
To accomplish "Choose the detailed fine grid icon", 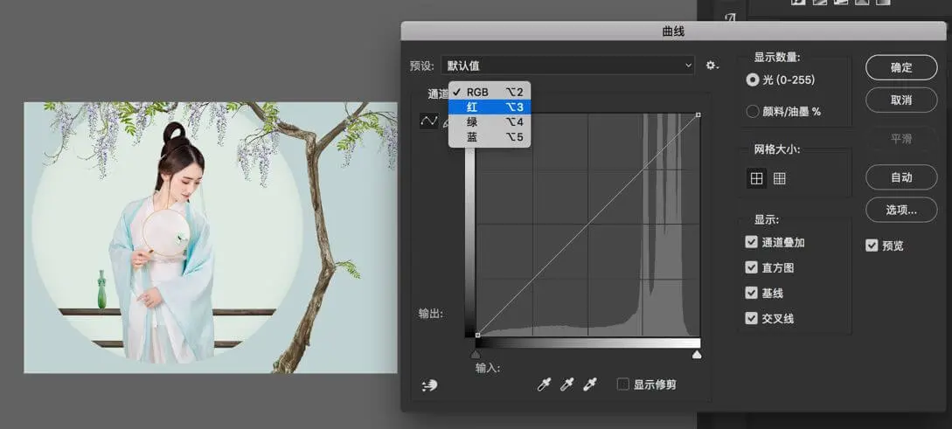I will tap(780, 178).
